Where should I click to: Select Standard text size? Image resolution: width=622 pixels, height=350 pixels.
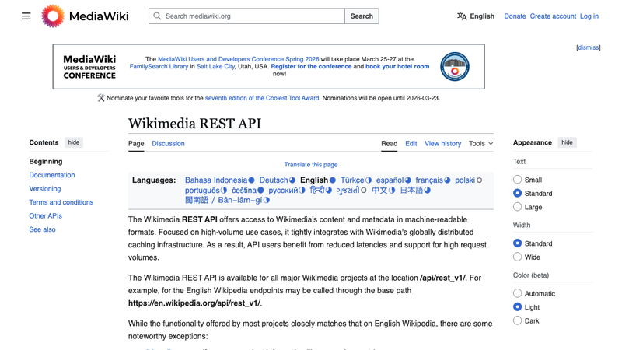pyautogui.click(x=517, y=193)
